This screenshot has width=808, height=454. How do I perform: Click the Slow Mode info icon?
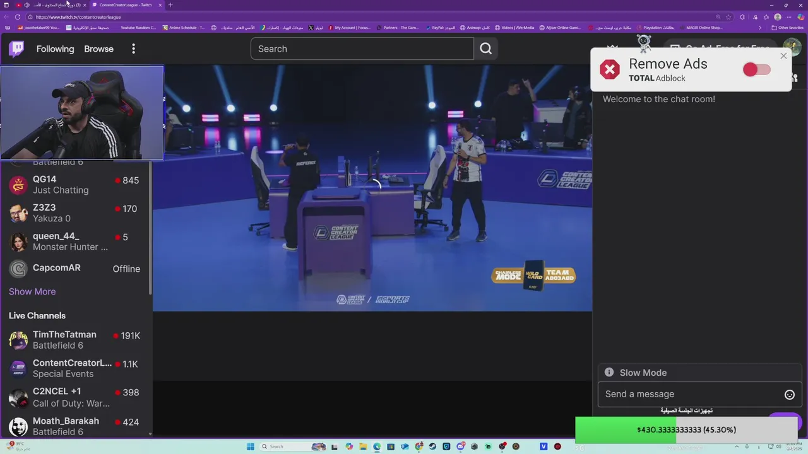609,372
